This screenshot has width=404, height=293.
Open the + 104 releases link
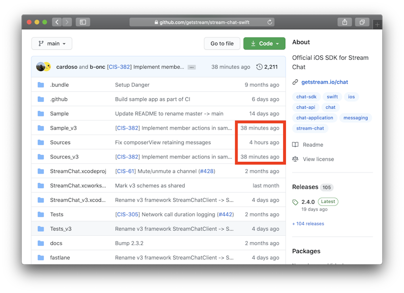(x=308, y=223)
